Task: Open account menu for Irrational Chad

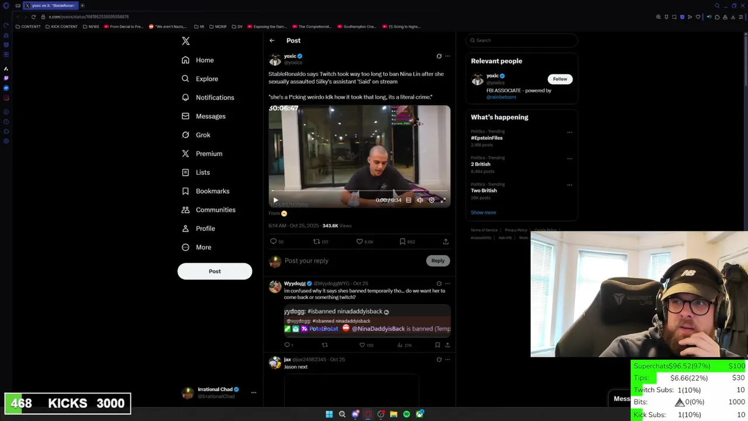Action: click(254, 392)
